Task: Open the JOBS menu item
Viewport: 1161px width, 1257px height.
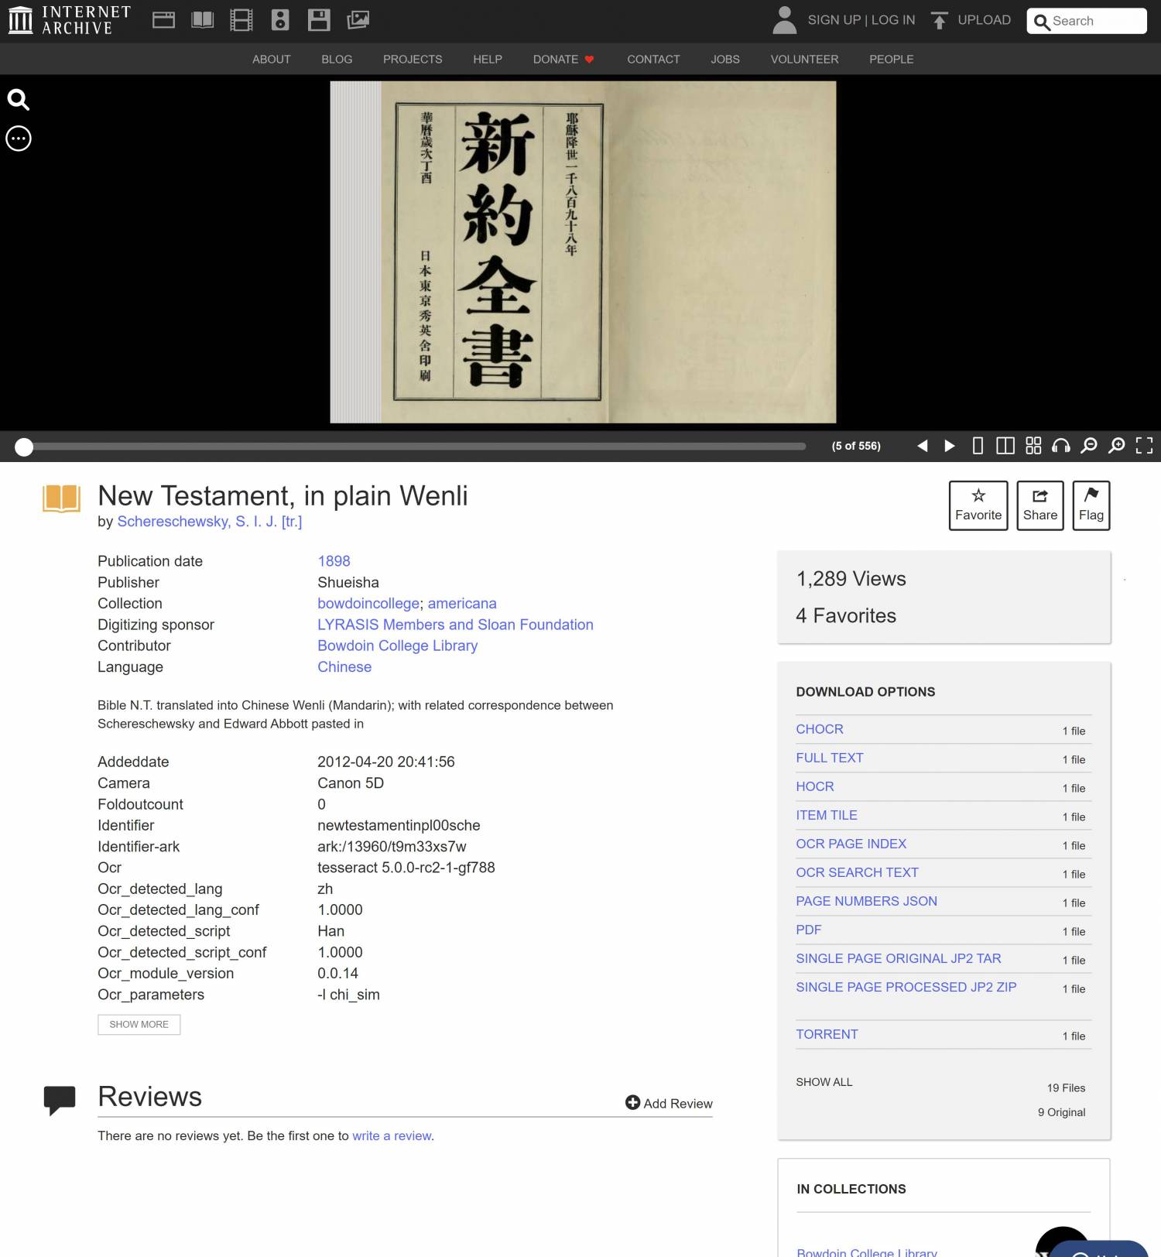Action: click(725, 59)
